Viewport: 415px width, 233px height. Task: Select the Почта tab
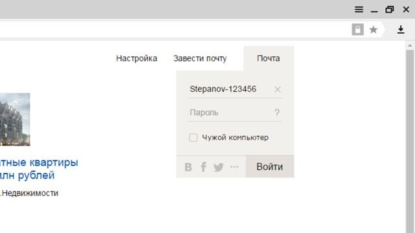click(268, 58)
